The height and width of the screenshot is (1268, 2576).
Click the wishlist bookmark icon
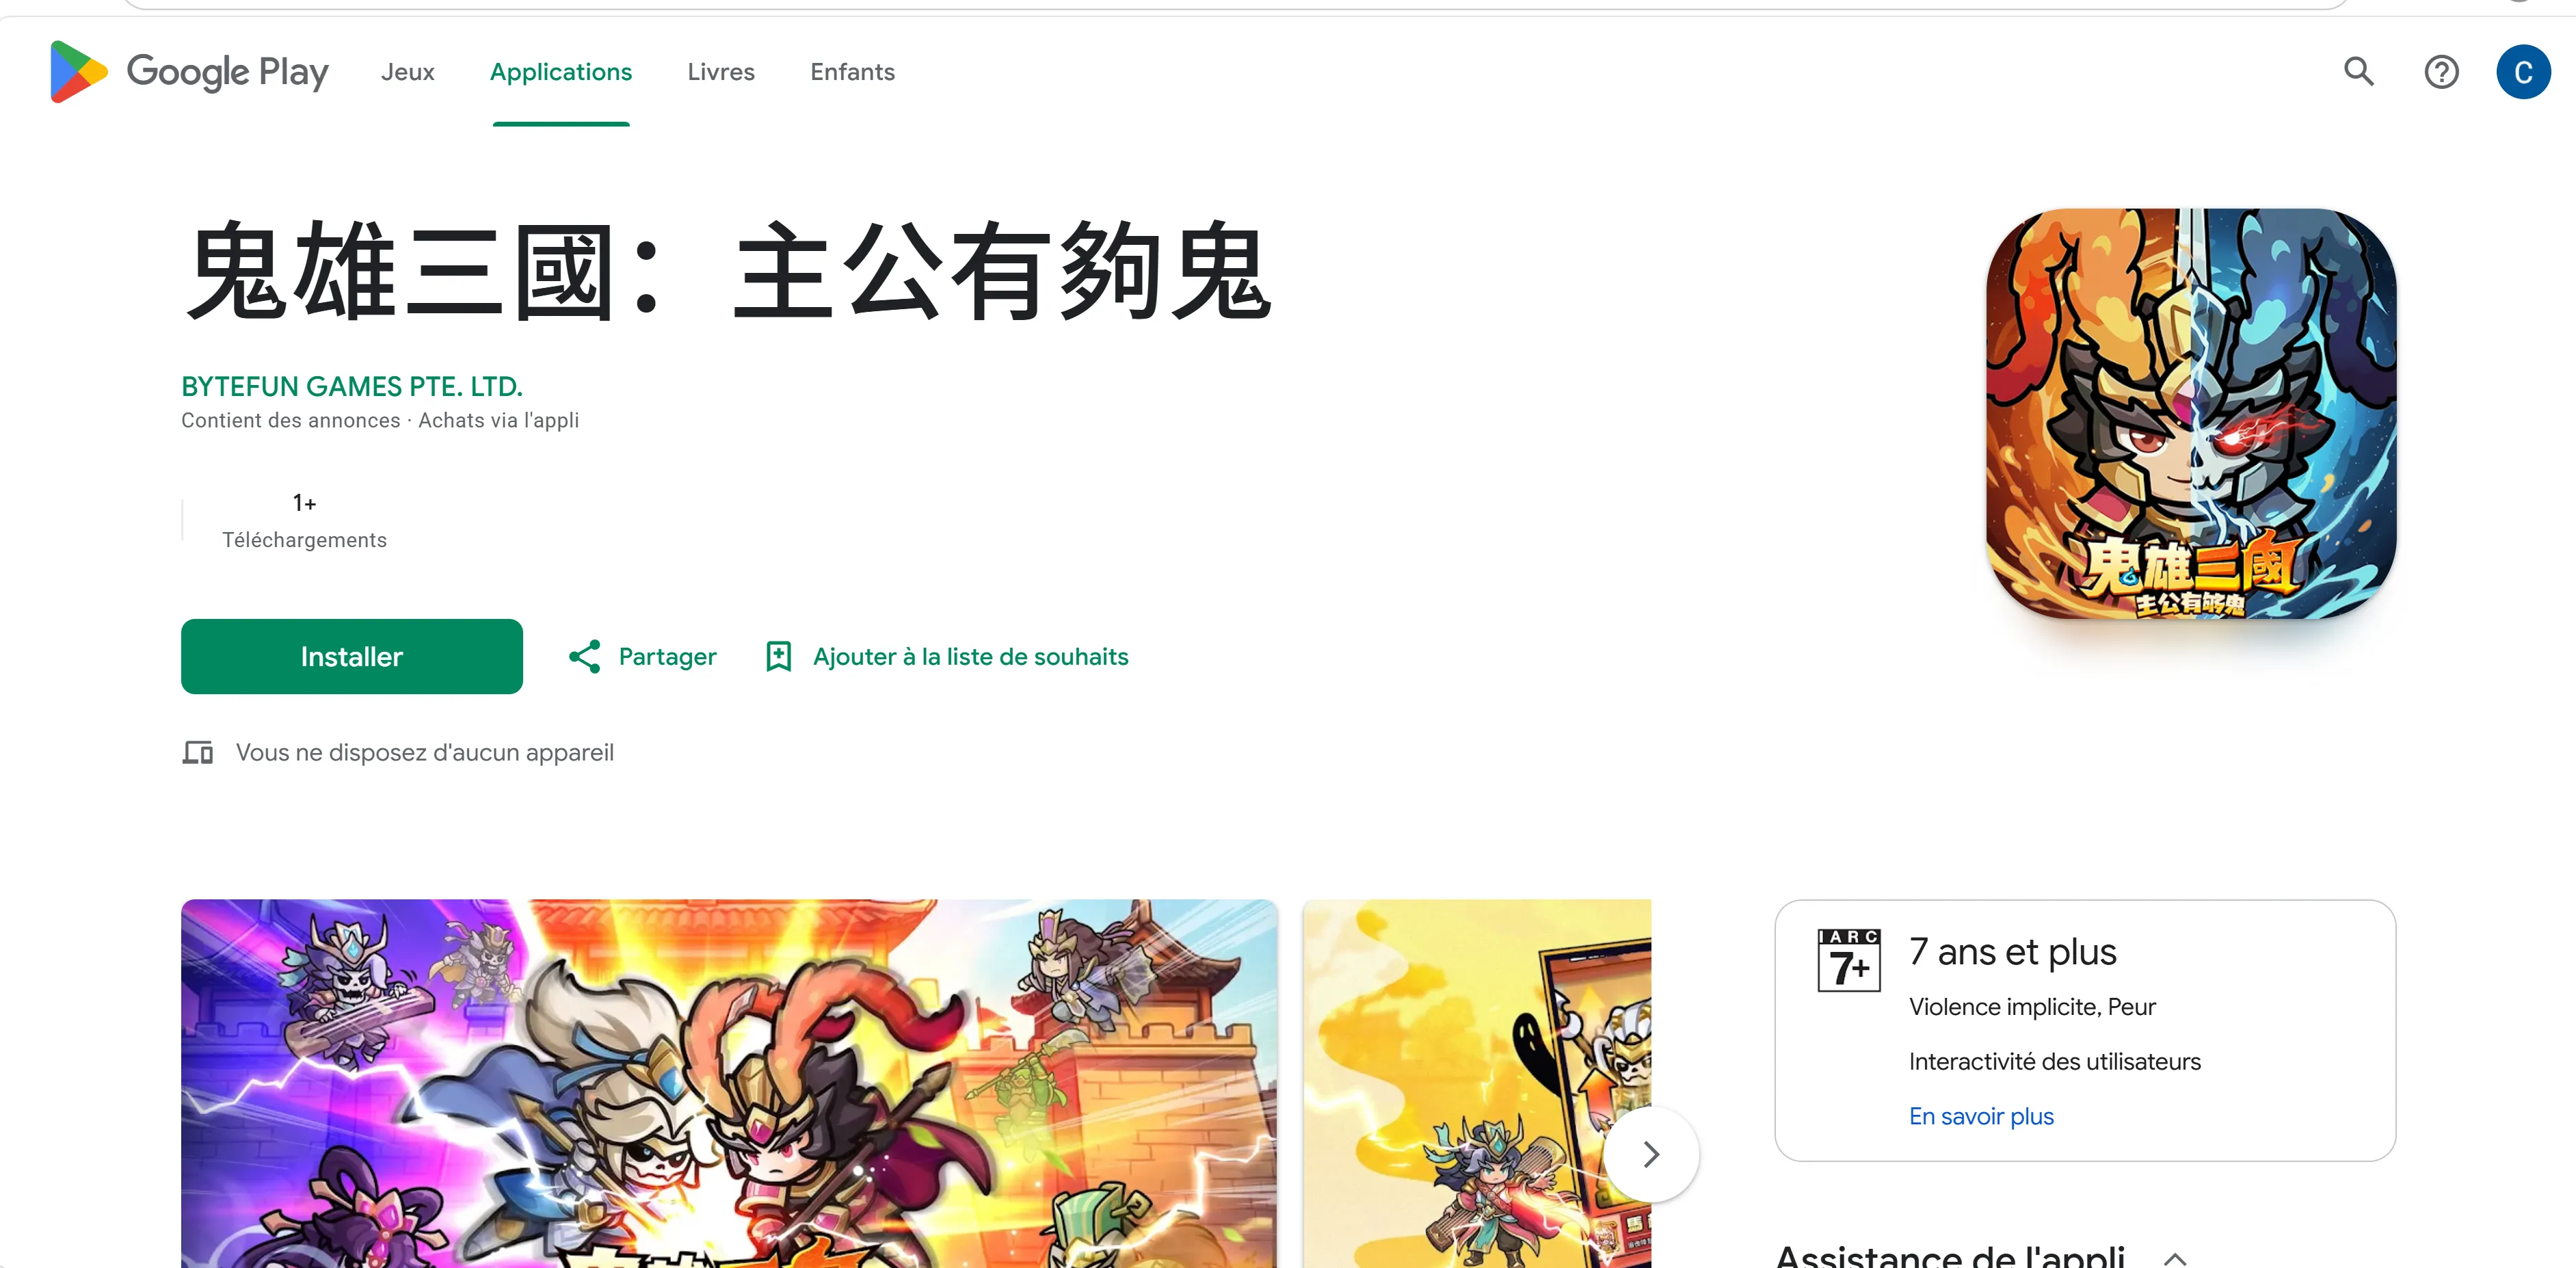778,657
